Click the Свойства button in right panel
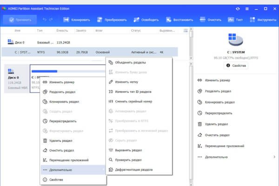The height and width of the screenshot is (186, 279). click(236, 66)
